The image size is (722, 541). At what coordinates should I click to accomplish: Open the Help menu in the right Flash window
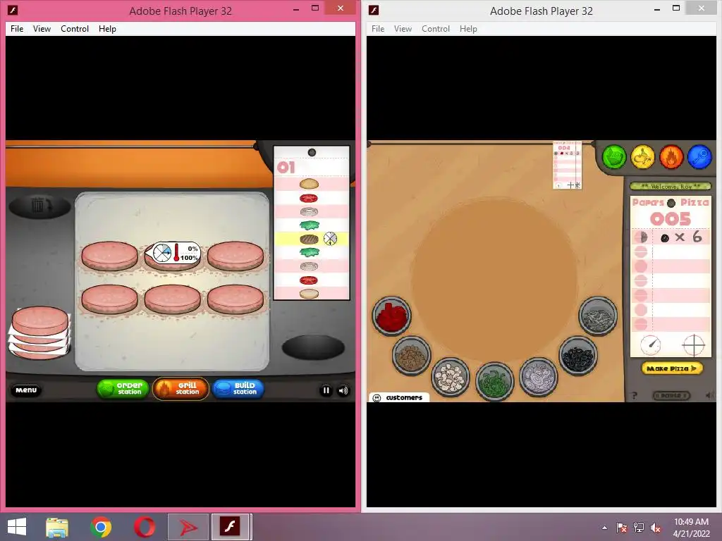tap(468, 28)
